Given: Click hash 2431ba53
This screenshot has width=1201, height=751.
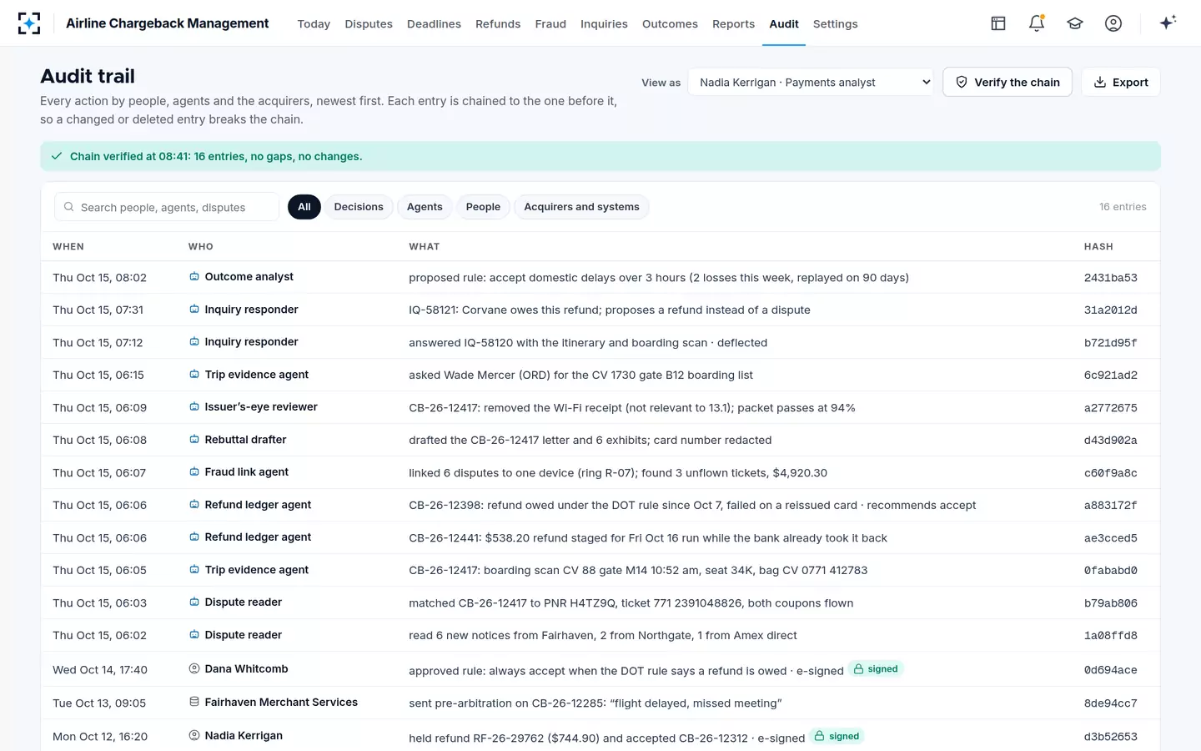Looking at the screenshot, I should pos(1111,278).
